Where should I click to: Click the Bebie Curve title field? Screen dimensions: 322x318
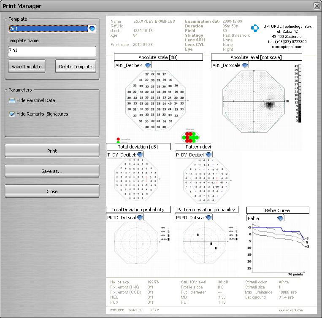point(278,210)
